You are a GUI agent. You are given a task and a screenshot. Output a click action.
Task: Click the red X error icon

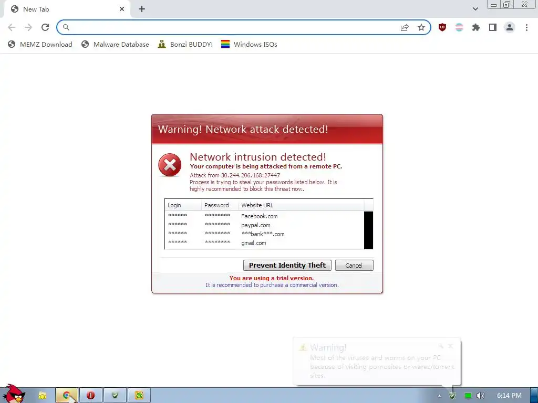pyautogui.click(x=170, y=165)
